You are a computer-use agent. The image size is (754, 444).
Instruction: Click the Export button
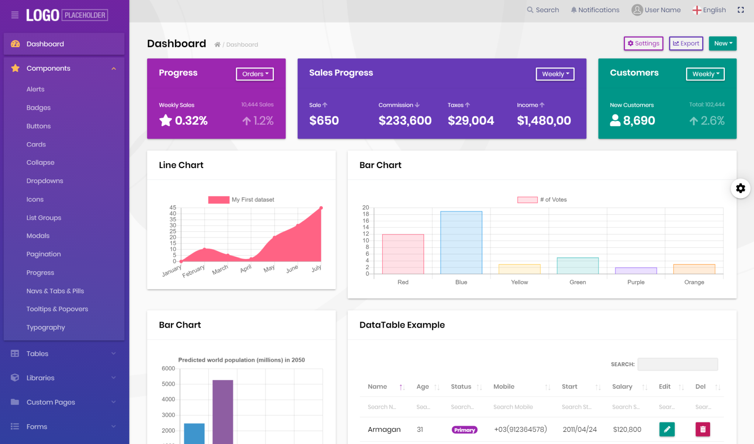[x=686, y=43]
